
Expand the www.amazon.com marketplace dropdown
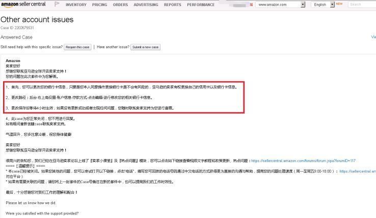coord(280,5)
